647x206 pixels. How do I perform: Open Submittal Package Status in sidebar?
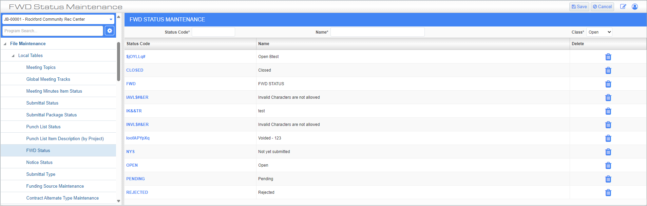pos(52,115)
